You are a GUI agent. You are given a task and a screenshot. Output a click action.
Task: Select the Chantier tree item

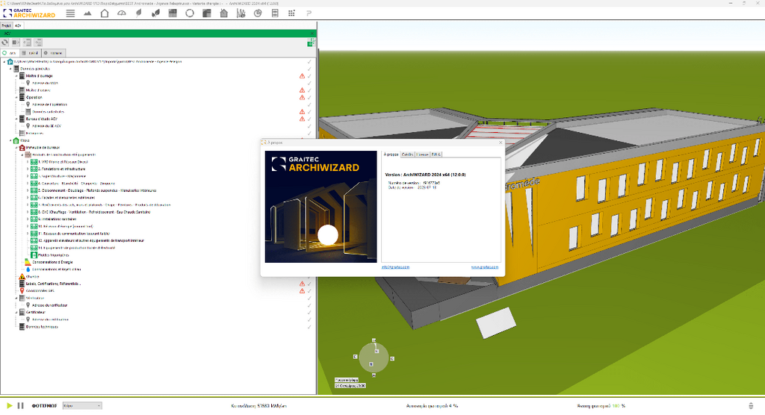tap(32, 276)
